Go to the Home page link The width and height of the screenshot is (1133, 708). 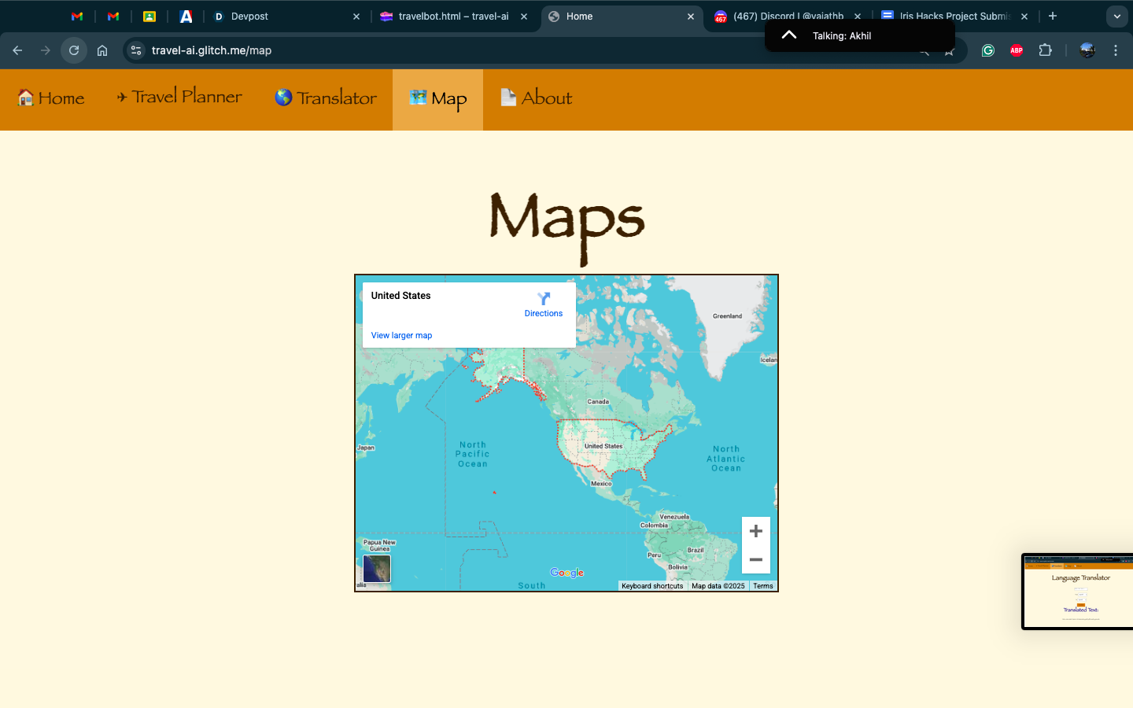(51, 98)
